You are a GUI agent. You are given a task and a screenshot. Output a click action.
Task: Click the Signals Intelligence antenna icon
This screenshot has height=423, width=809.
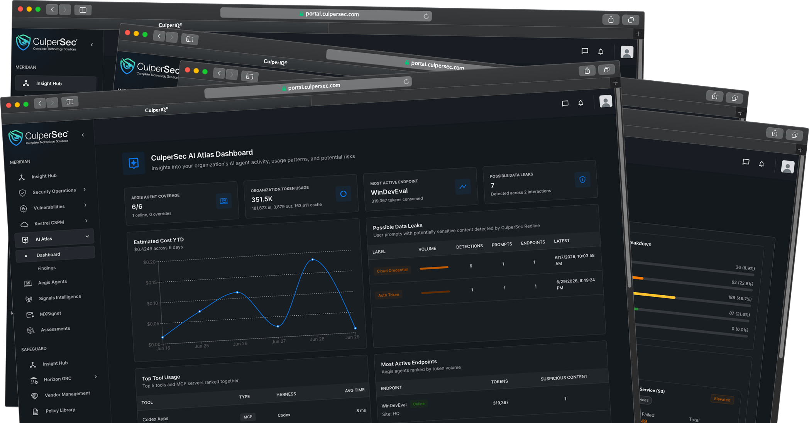tap(29, 299)
